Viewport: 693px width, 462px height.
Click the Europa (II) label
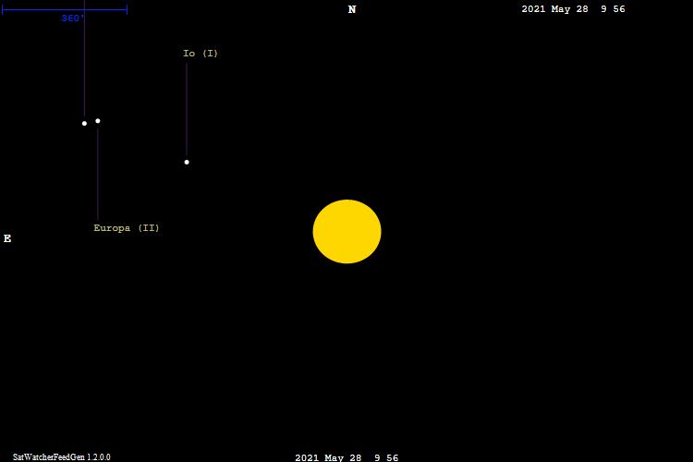pyautogui.click(x=127, y=228)
